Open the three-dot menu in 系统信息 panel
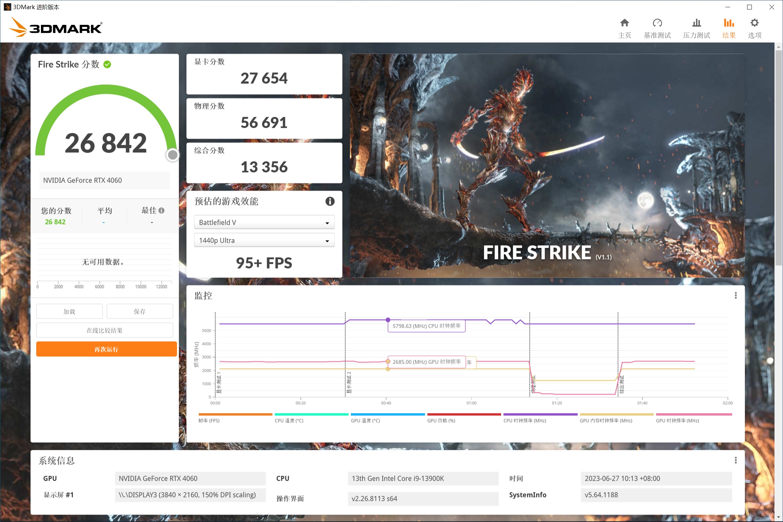The height and width of the screenshot is (522, 783). [735, 460]
